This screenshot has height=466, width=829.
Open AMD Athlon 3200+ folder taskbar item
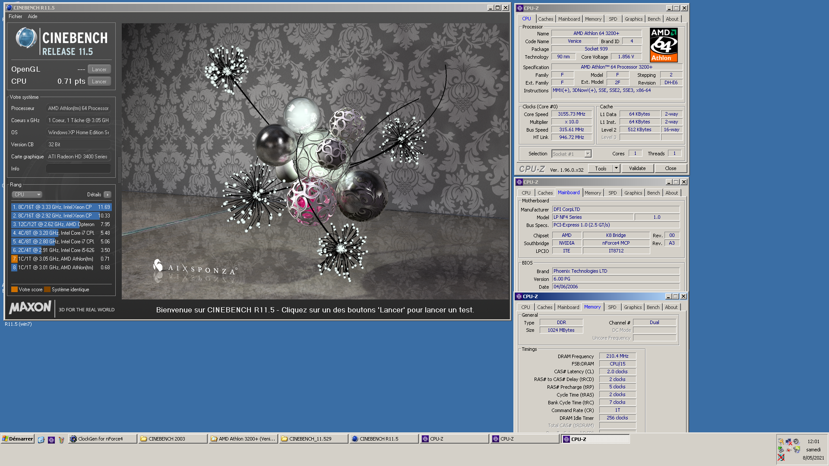click(x=244, y=439)
